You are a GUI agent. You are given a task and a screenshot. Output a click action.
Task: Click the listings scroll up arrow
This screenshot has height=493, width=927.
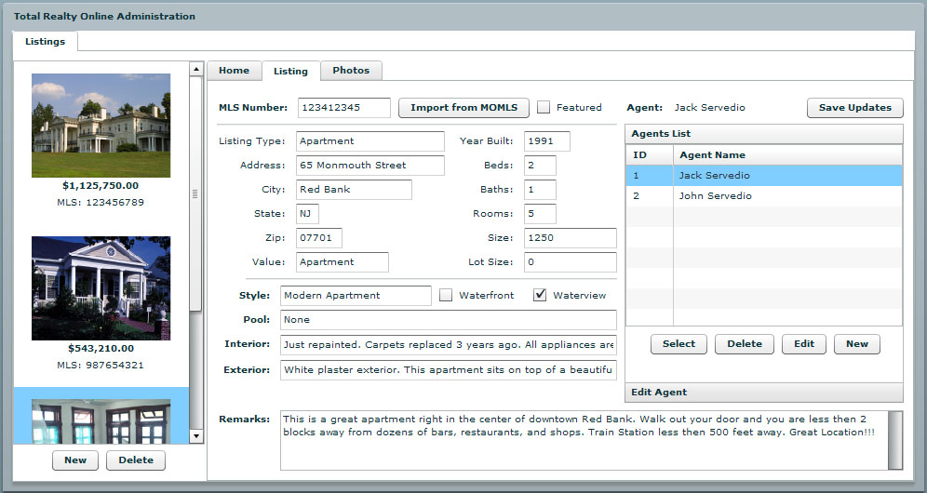[x=197, y=69]
